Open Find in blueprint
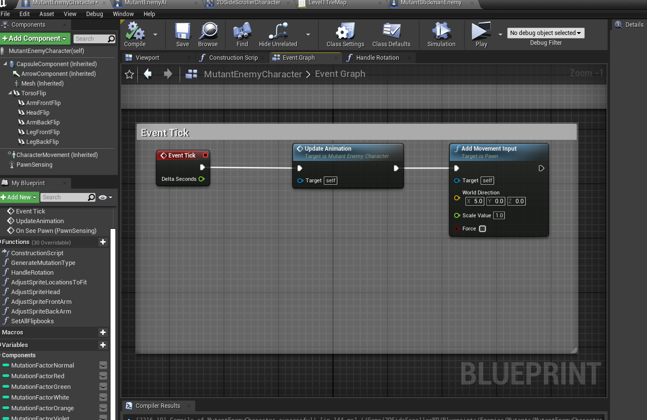This screenshot has height=420, width=647. (242, 35)
